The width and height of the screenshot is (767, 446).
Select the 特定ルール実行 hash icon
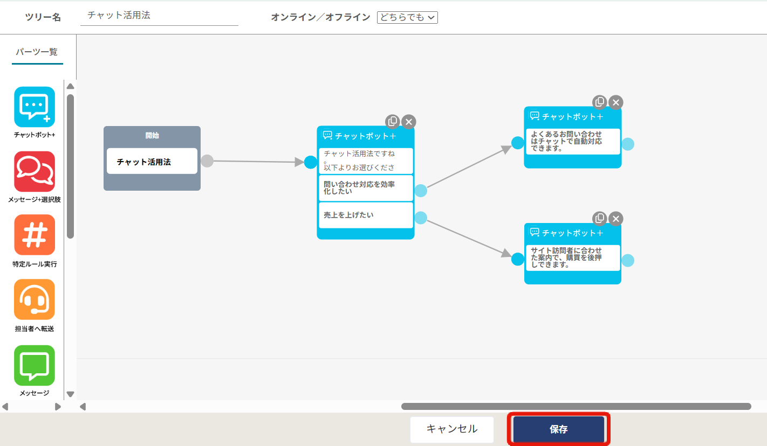35,235
